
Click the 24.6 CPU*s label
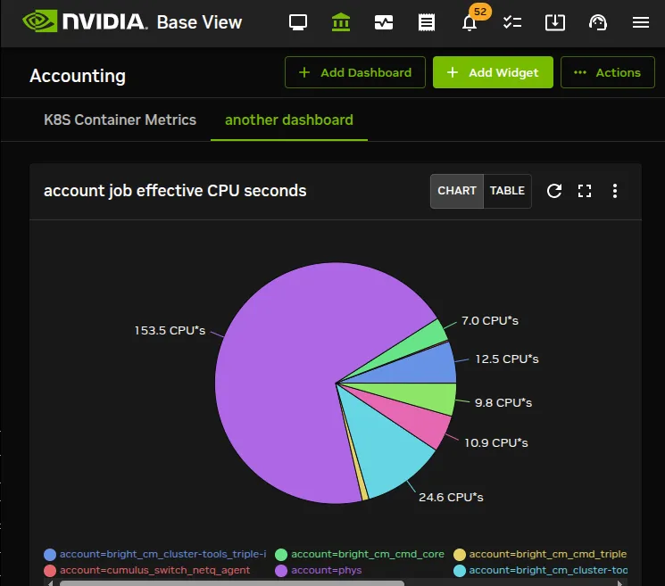tap(451, 497)
